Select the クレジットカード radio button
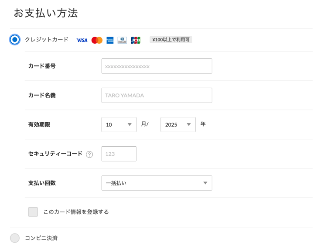The height and width of the screenshot is (247, 314). [15, 40]
